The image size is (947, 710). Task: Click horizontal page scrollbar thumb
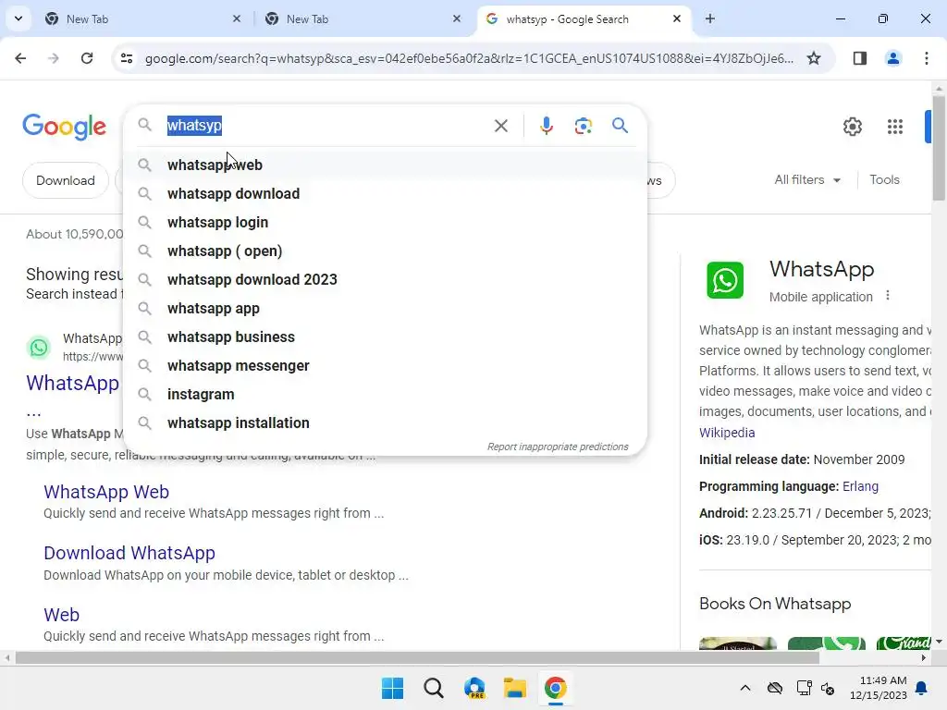tap(417, 658)
